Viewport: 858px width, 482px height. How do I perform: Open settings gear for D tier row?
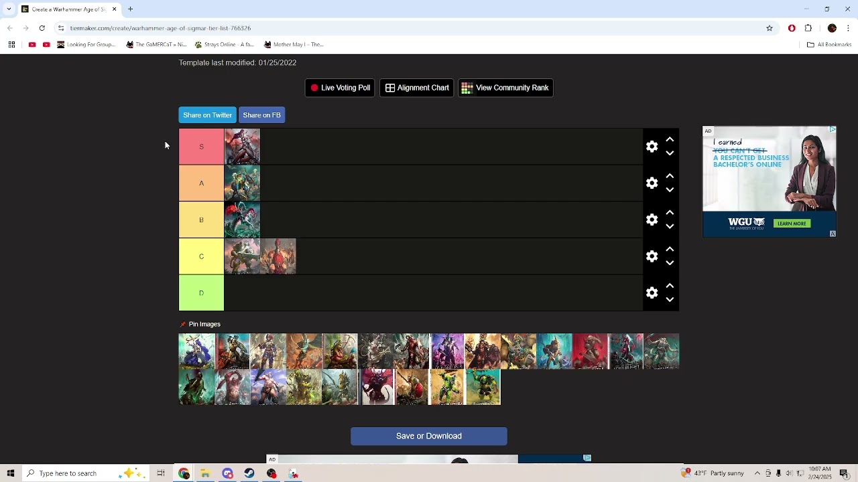click(652, 293)
